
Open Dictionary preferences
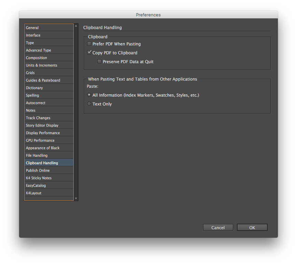49,88
